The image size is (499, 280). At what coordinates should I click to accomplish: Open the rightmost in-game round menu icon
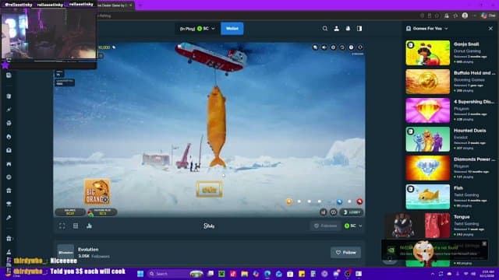[360, 47]
